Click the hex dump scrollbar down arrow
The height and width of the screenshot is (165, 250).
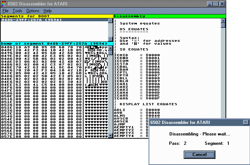tap(110, 136)
